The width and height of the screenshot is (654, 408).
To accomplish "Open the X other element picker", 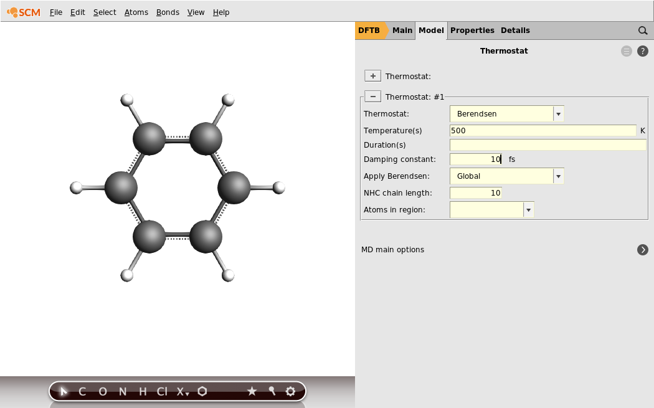I will tap(182, 391).
